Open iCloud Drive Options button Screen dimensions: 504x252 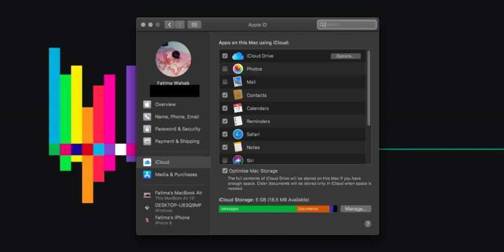pyautogui.click(x=346, y=56)
